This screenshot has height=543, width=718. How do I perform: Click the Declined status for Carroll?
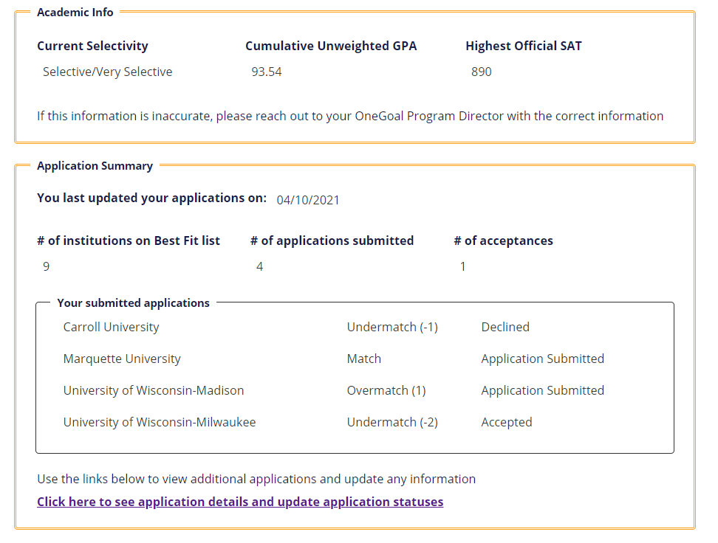click(x=505, y=327)
